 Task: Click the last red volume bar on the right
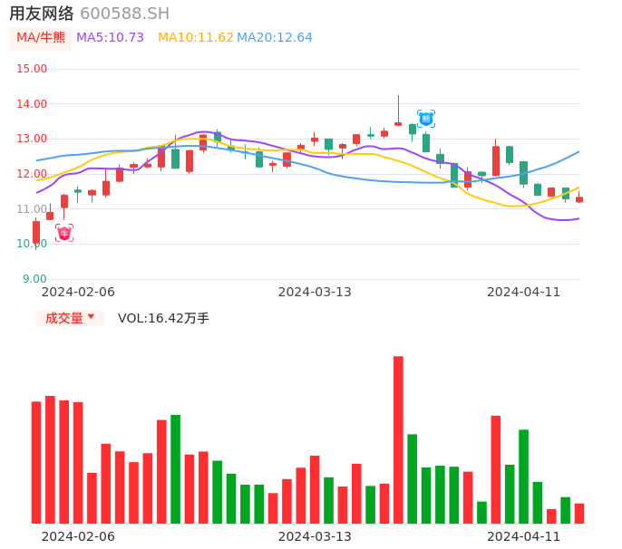coord(579,514)
